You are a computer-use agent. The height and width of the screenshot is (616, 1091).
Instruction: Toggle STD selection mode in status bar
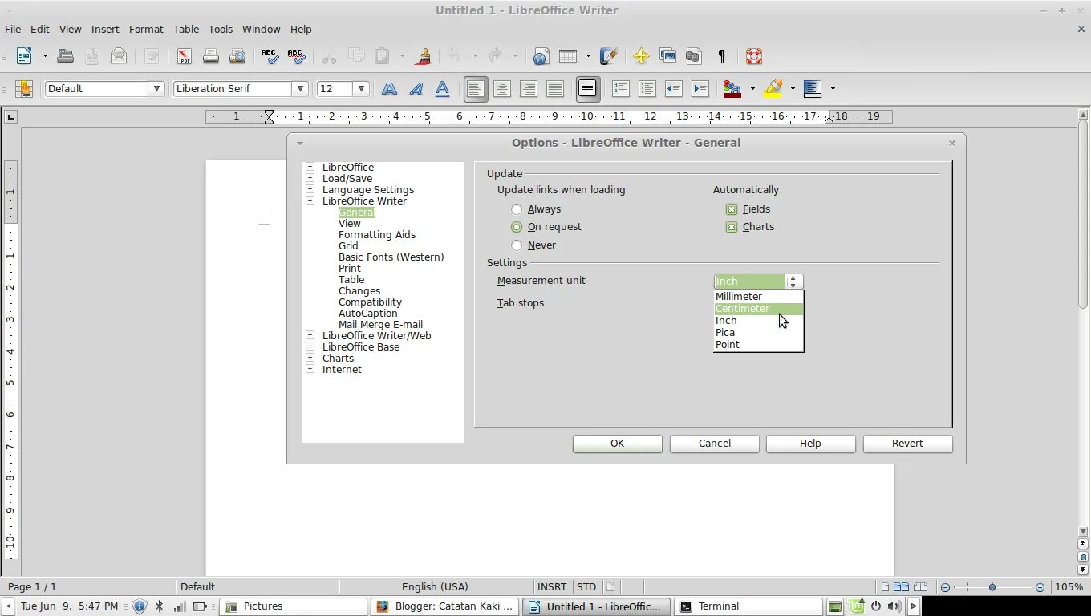click(x=586, y=586)
